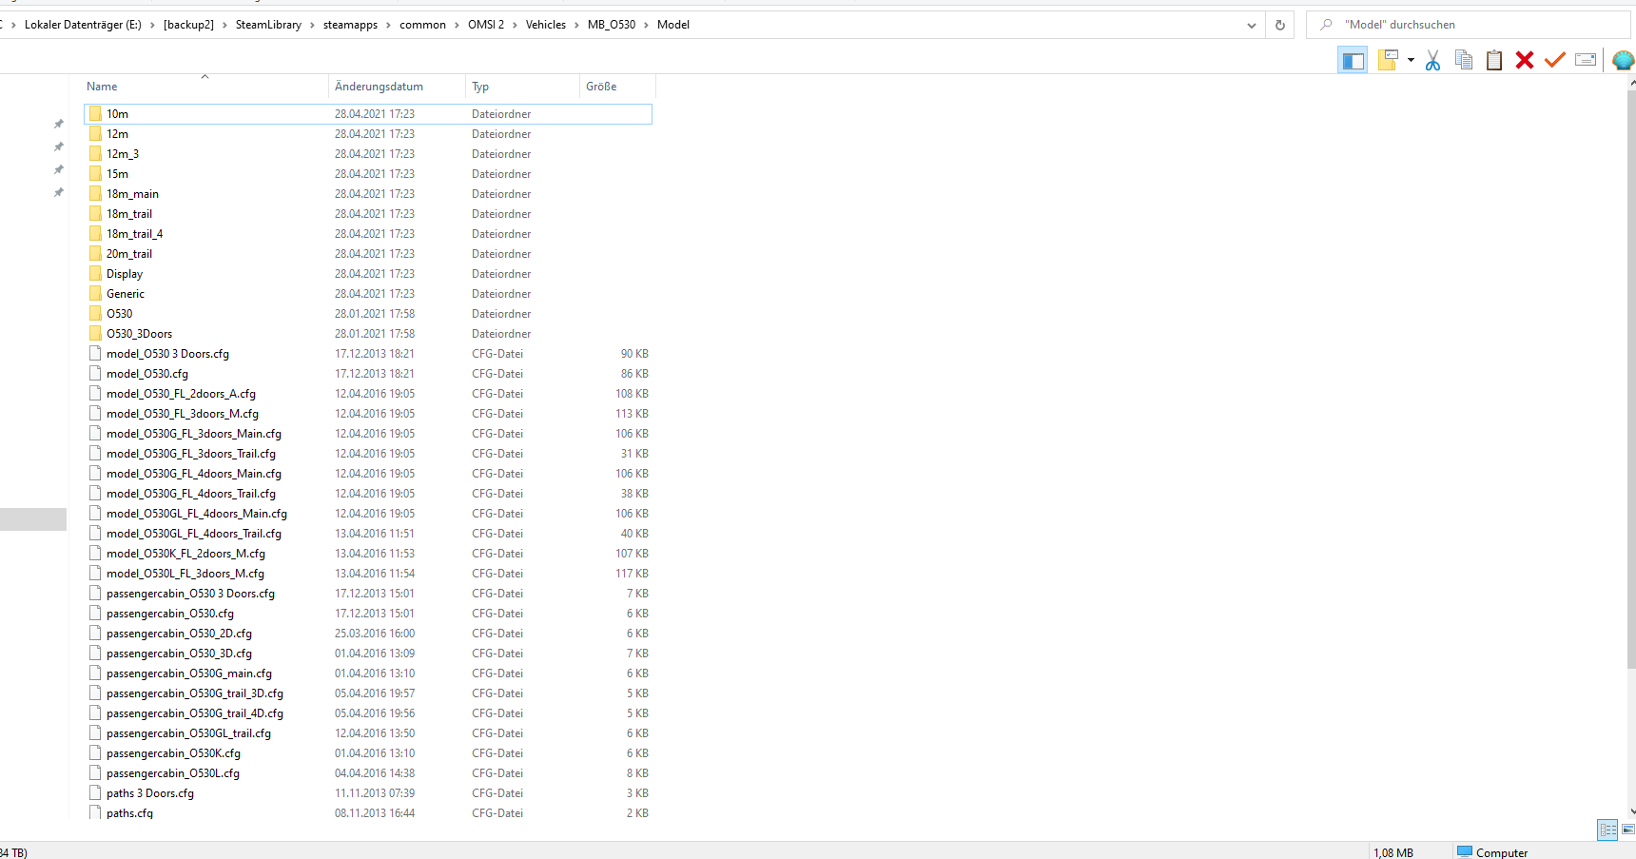
Task: Expand the chevron after Vehicles in breadcrumb
Action: point(576,25)
